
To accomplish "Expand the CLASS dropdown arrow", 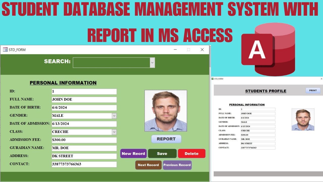I will click(x=114, y=132).
